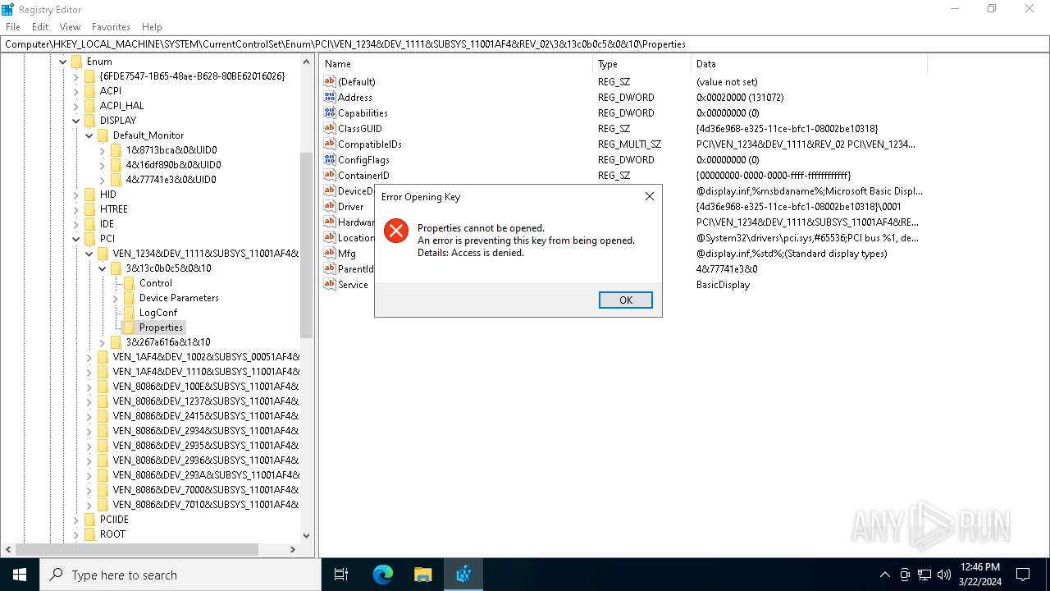Sort values by the Type column header
Viewport: 1050px width, 591px height.
pyautogui.click(x=641, y=64)
